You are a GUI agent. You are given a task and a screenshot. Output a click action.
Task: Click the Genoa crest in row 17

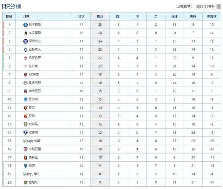click(x=26, y=158)
